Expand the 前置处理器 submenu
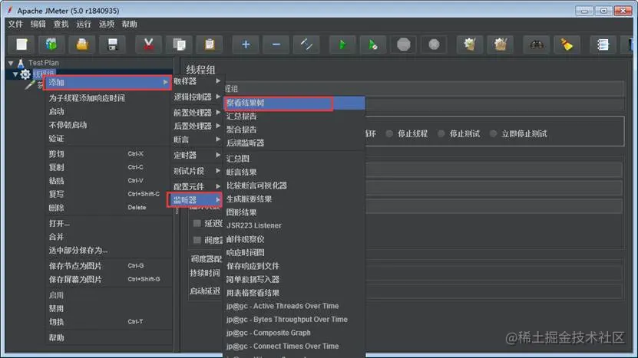Screen dimensions: 638x358 (x=197, y=113)
